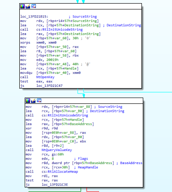
Task: Select the mov edx, 8 ; Flags line
Action: (x=57, y=159)
